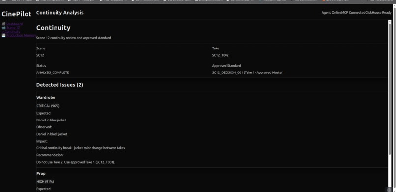Click the Approved Standard field label
The height and width of the screenshot is (192, 396).
point(226,66)
